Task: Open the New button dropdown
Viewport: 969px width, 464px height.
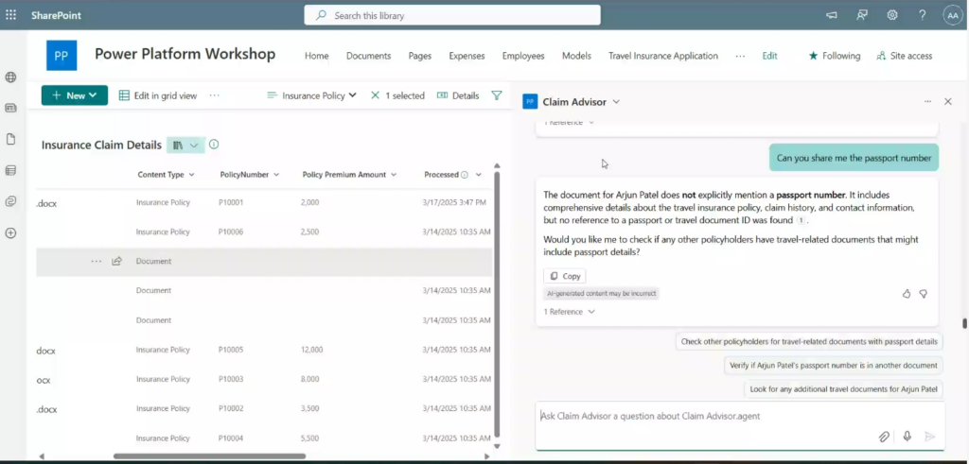Action: click(75, 95)
